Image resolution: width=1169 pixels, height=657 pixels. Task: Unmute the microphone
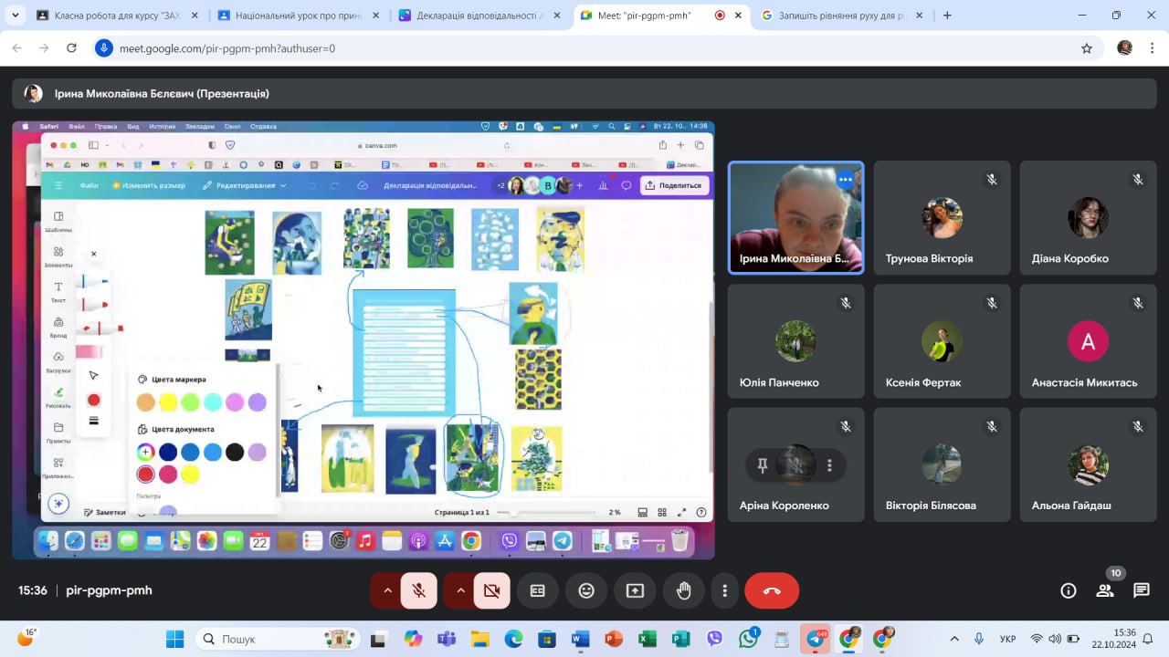(419, 591)
